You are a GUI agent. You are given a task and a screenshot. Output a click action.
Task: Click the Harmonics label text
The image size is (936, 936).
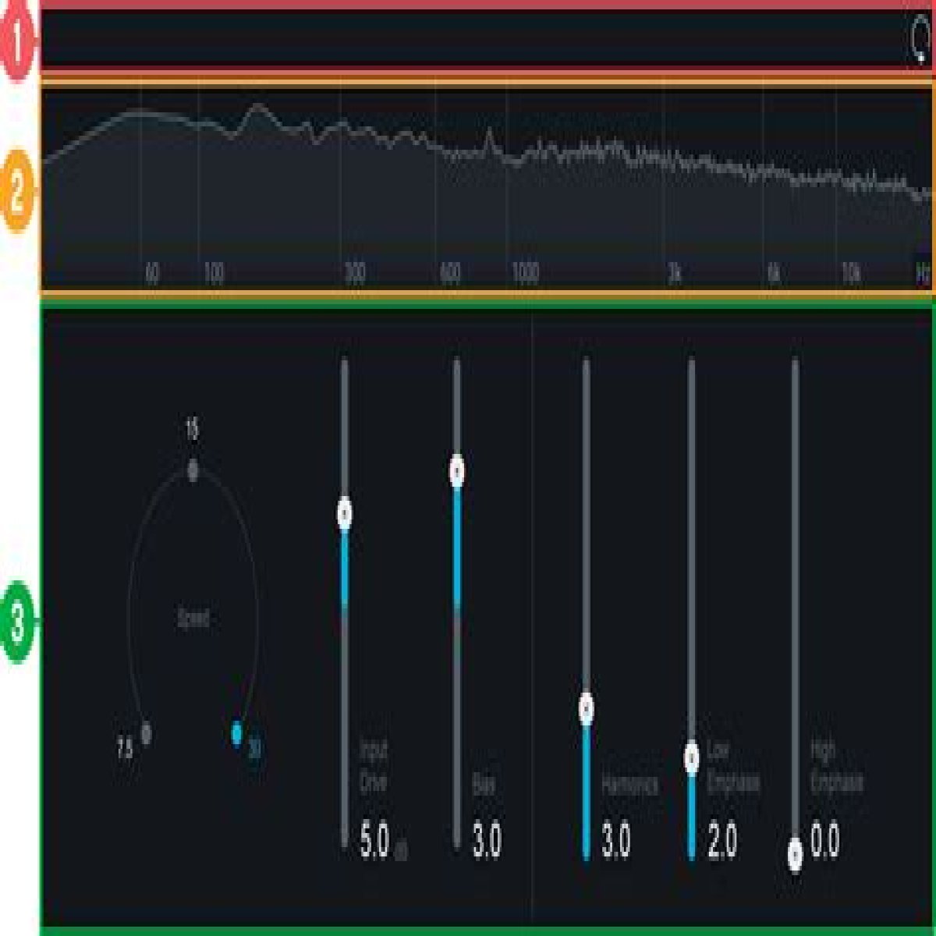click(x=629, y=784)
